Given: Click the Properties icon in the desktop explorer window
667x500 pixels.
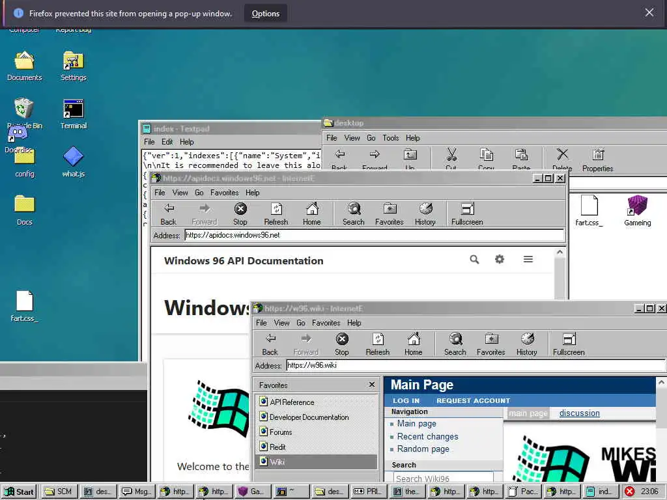Looking at the screenshot, I should [598, 160].
